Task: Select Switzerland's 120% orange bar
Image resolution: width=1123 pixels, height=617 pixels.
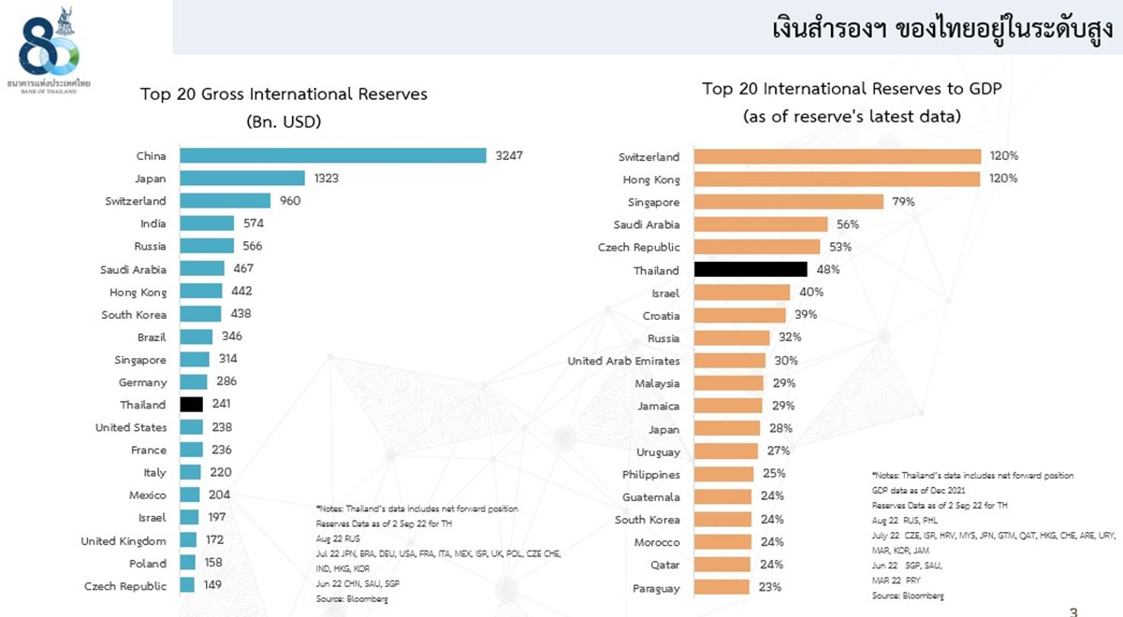Action: coord(838,156)
